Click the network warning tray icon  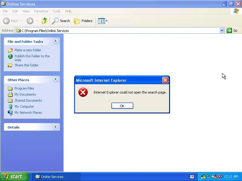pyautogui.click(x=203, y=176)
